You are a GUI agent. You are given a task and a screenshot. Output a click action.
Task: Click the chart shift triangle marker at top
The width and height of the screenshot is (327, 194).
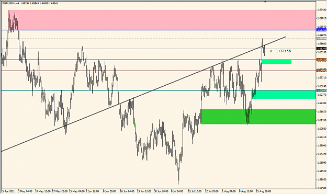265,2
